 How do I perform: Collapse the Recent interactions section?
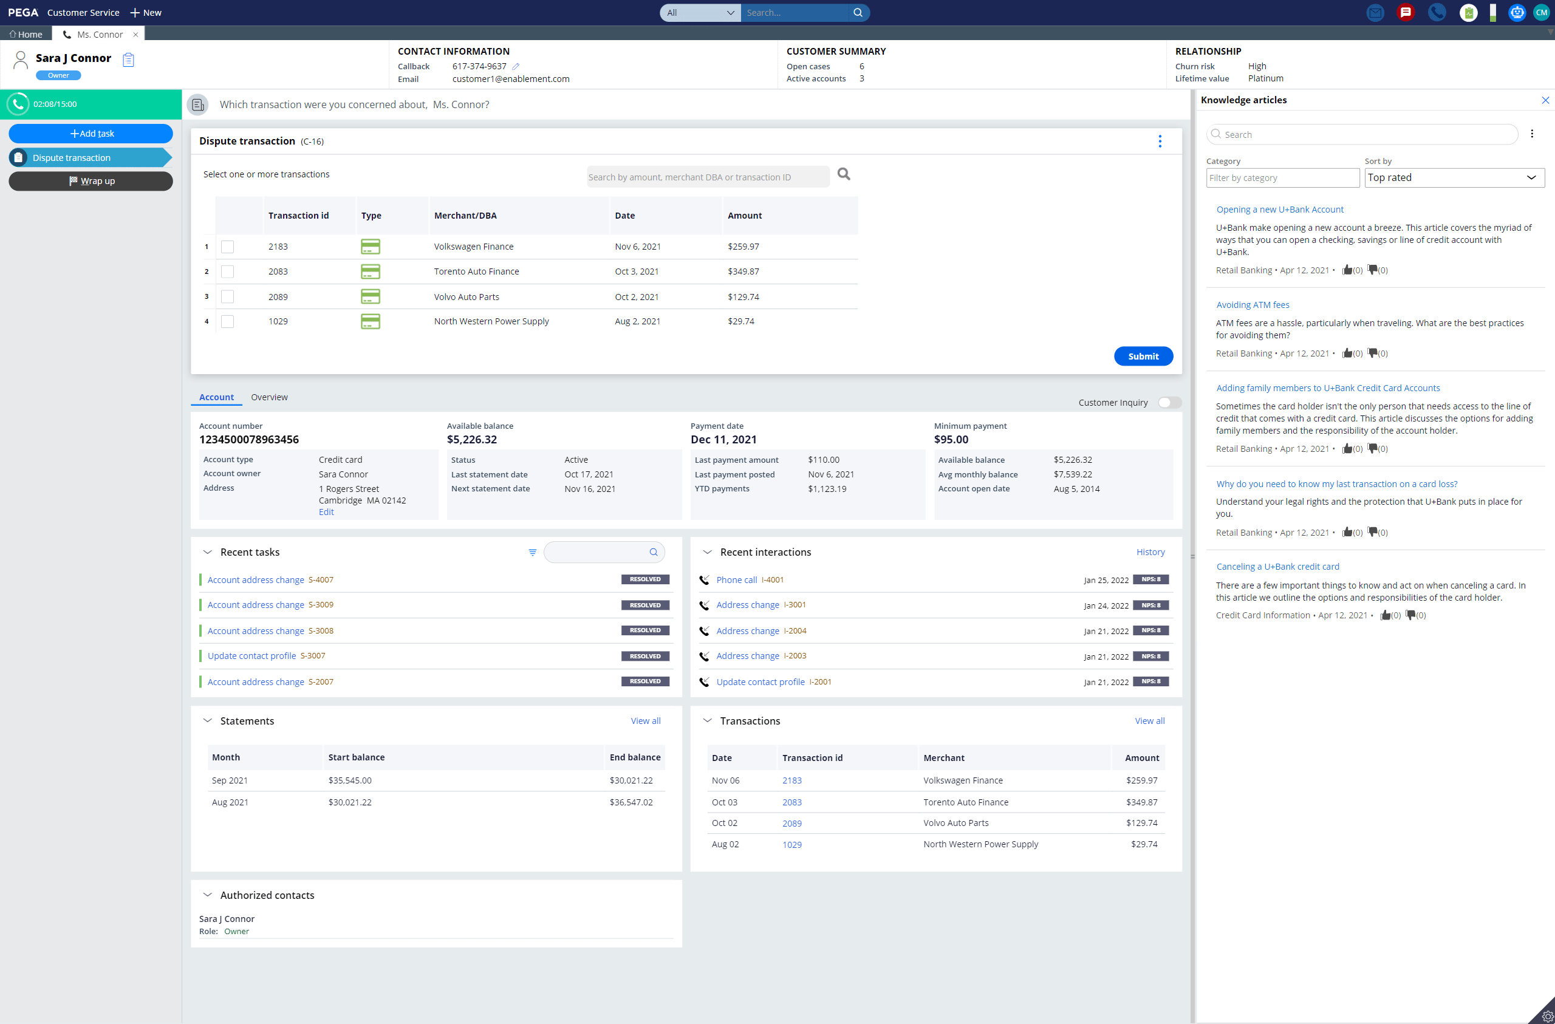pos(707,552)
